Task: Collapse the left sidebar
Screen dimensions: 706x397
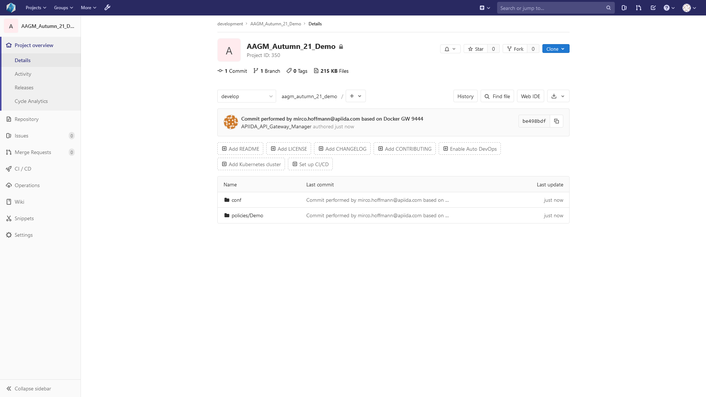Action: 29,389
